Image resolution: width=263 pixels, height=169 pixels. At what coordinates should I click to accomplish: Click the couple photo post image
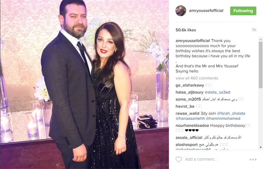[x=84, y=84]
